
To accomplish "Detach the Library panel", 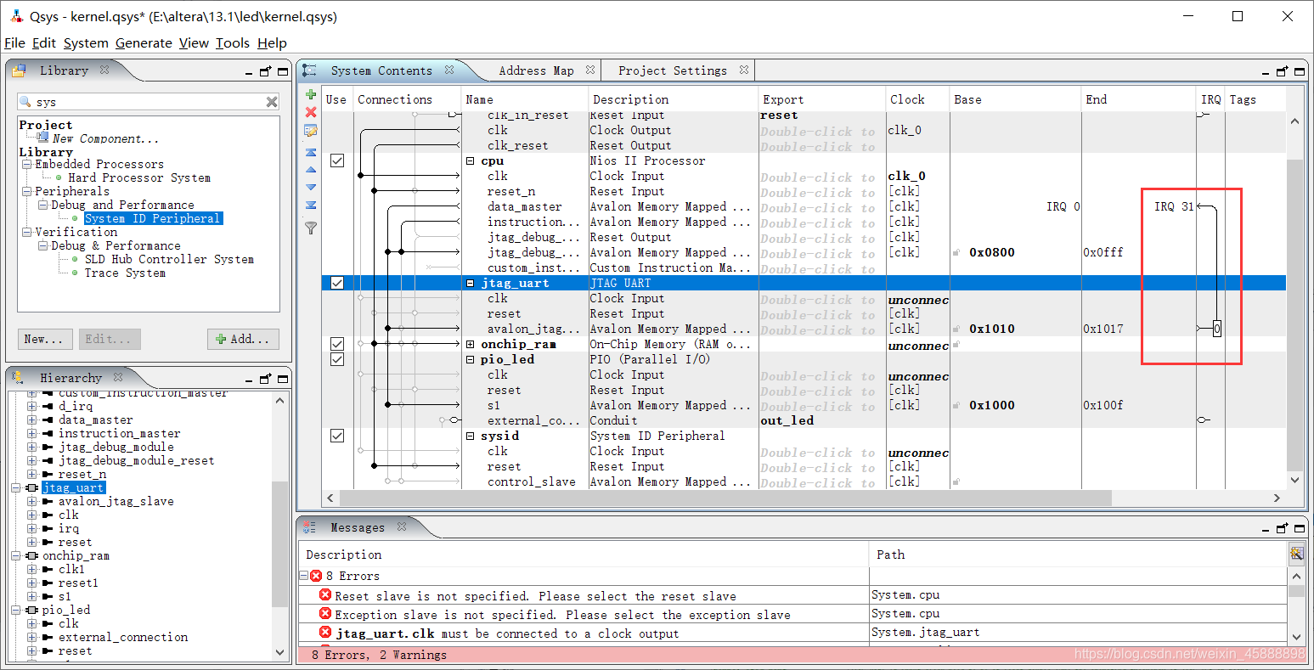I will tap(265, 71).
